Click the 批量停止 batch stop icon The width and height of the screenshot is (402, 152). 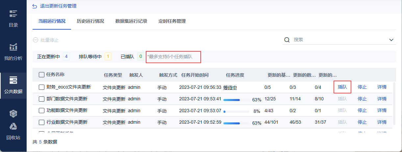tap(36, 40)
